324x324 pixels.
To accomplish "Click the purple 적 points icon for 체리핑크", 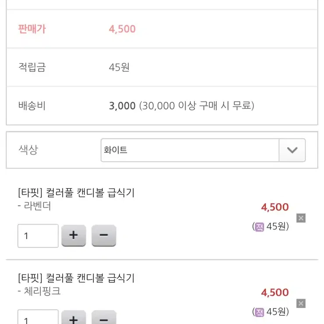I will tap(259, 312).
